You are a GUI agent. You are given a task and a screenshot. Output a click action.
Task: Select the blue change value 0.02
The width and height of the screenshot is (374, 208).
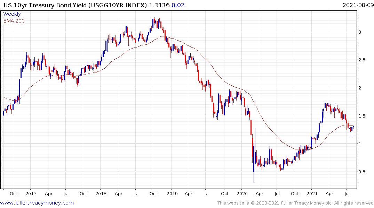pyautogui.click(x=178, y=5)
